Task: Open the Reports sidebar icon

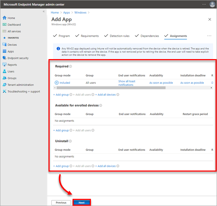Action: [x=5, y=65]
